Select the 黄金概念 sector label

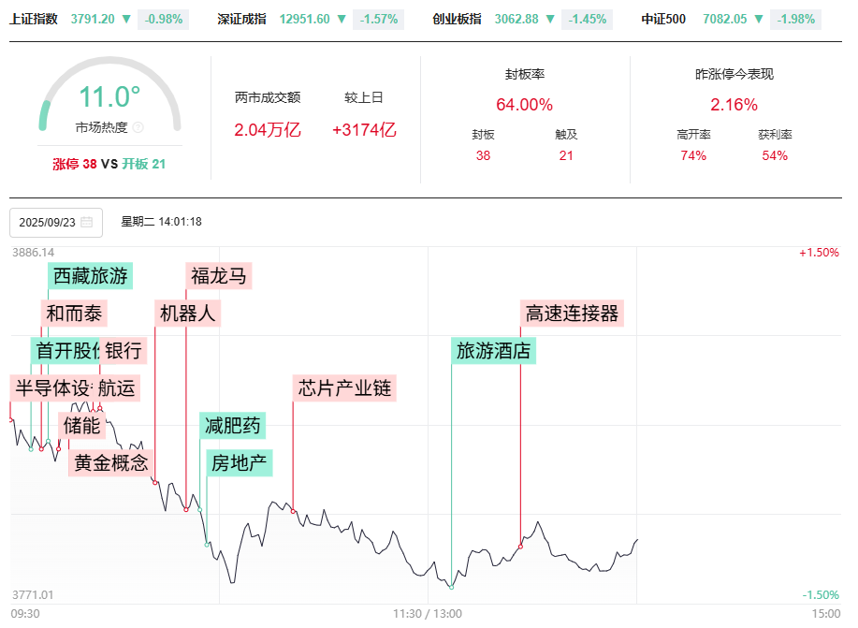point(111,462)
